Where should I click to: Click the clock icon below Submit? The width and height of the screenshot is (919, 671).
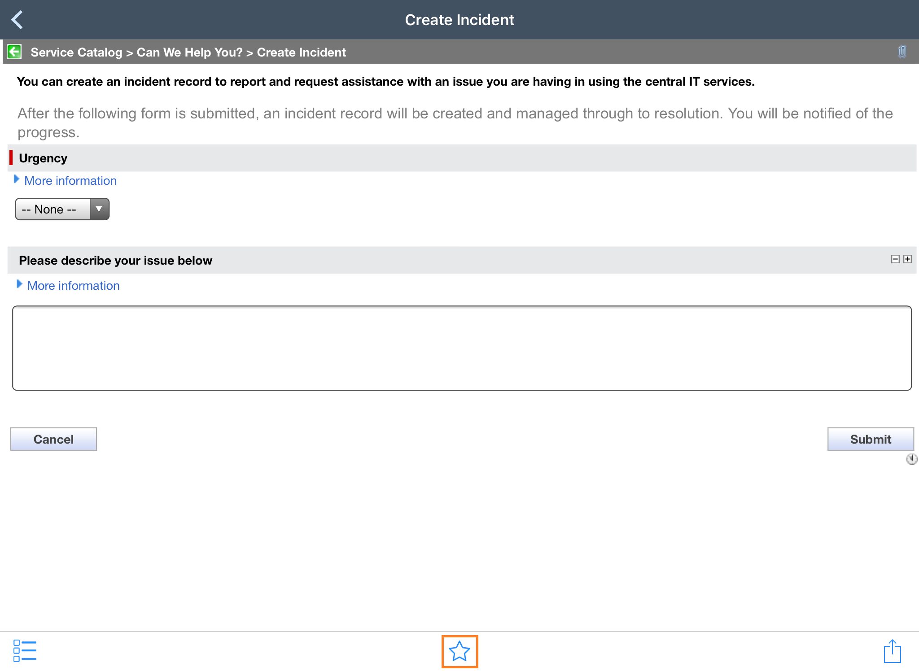pos(912,459)
